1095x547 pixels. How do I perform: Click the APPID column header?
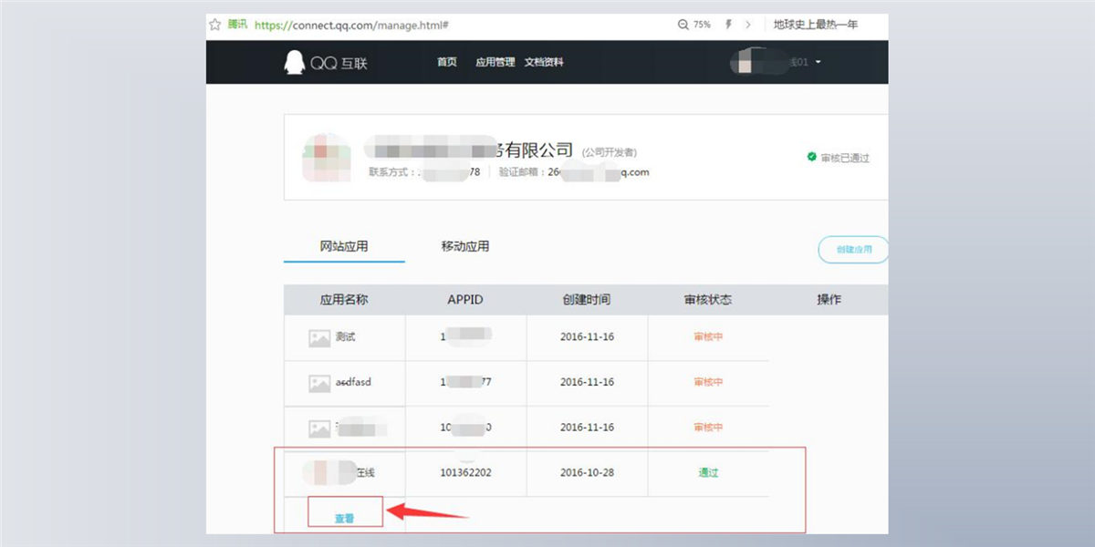coord(465,299)
